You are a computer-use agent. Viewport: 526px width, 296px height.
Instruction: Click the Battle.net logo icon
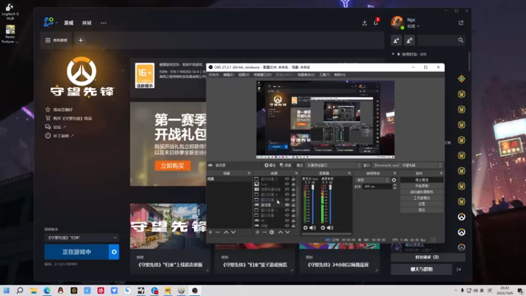coord(48,22)
